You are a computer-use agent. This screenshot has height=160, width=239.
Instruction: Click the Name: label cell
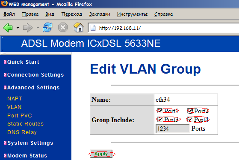click(122, 100)
